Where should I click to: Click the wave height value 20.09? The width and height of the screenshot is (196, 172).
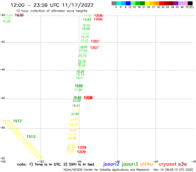pos(77,101)
